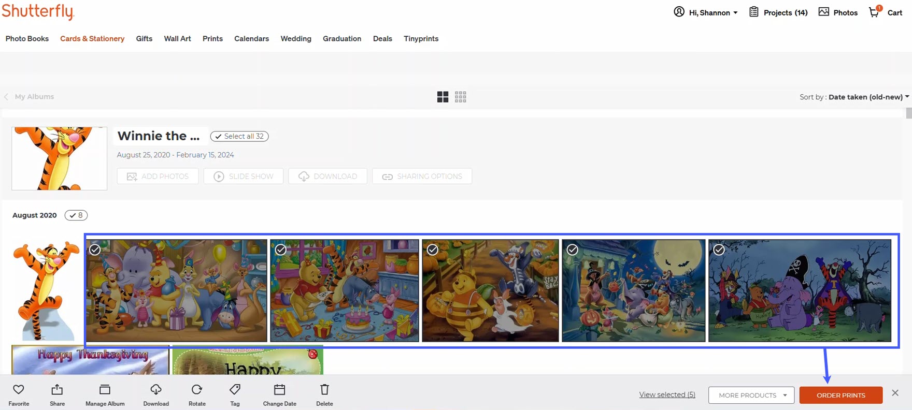Open the Prints menu
The width and height of the screenshot is (912, 410).
[x=212, y=39]
